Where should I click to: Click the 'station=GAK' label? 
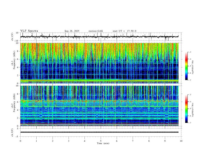pos(96,31)
